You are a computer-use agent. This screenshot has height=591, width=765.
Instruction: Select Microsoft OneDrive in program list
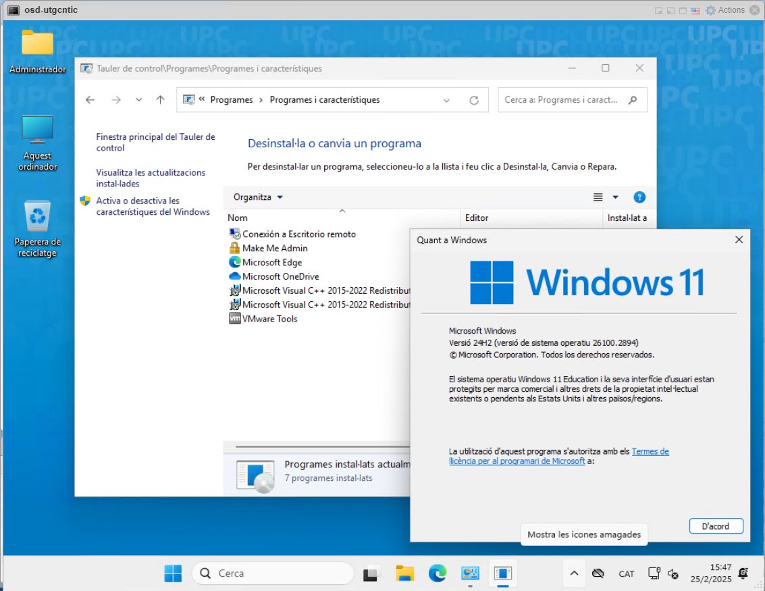[273, 277]
